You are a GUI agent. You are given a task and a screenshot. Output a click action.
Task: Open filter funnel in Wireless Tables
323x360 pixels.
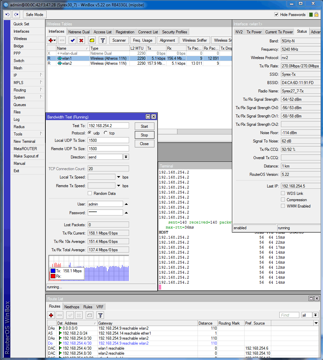point(103,40)
